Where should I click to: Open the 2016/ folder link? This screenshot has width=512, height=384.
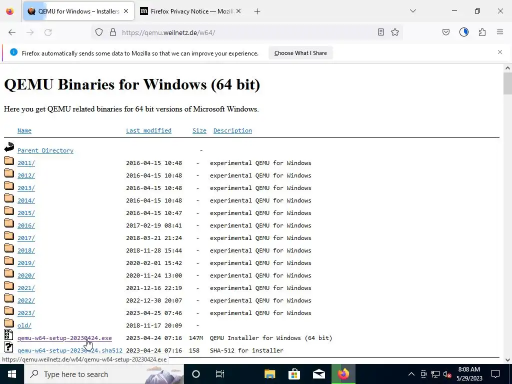point(26,225)
